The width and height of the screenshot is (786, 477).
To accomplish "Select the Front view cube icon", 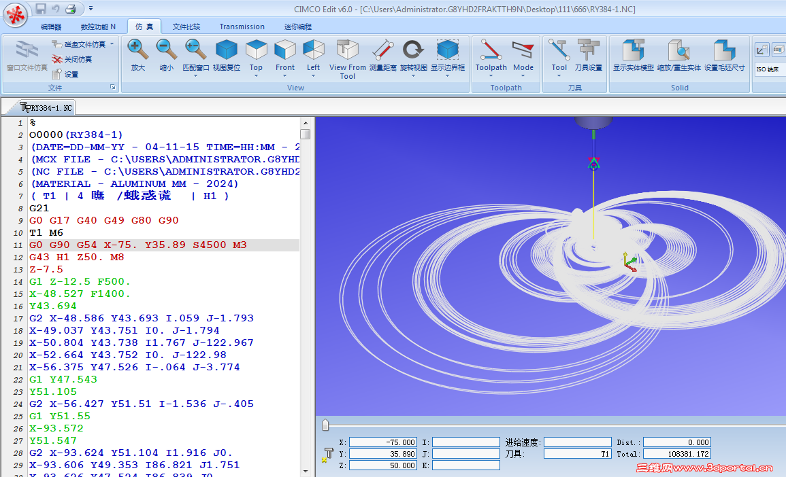I will click(x=285, y=50).
